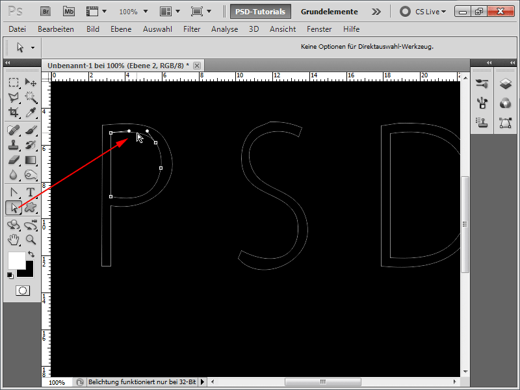Select the Rectangular Marquee tool
This screenshot has height=390, width=520.
click(x=14, y=83)
